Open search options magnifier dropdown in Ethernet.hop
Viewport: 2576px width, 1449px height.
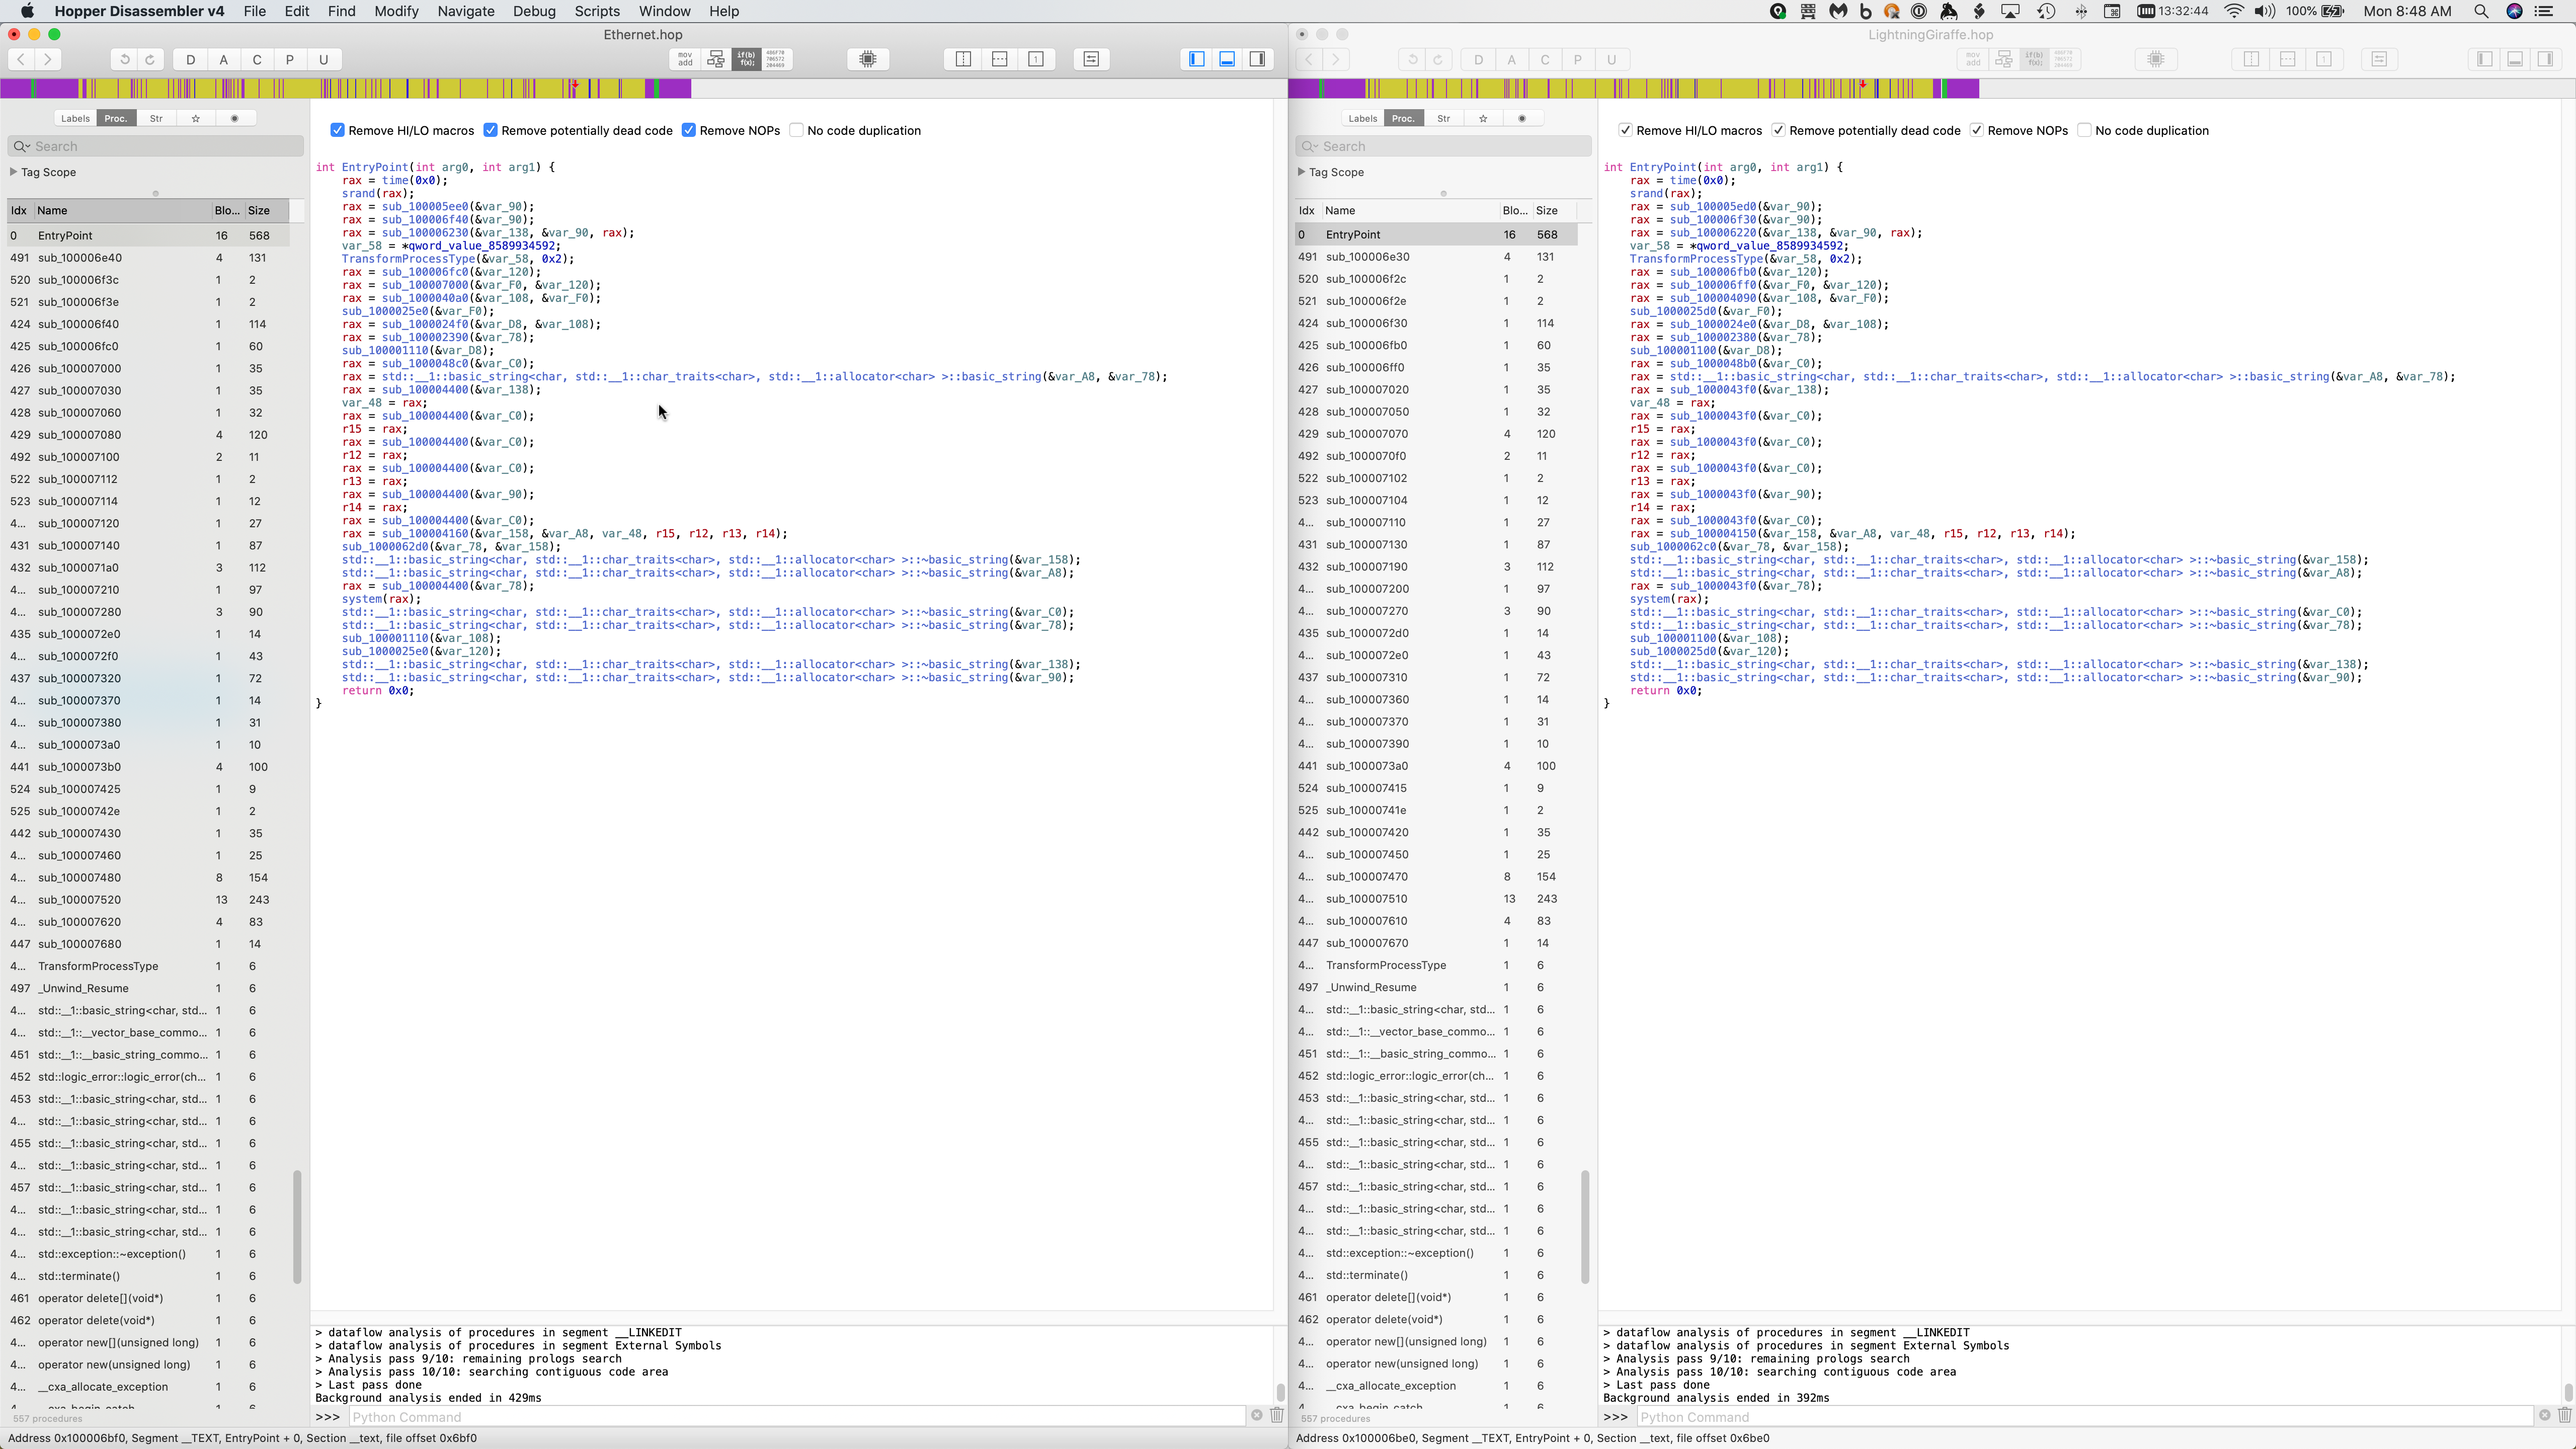coord(21,146)
